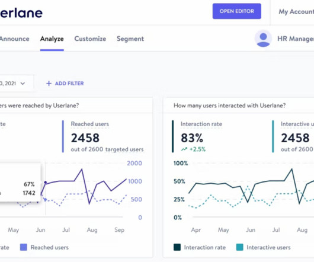Image resolution: width=314 pixels, height=262 pixels.
Task: Click the Reached users metric label
Action: [x=90, y=124]
